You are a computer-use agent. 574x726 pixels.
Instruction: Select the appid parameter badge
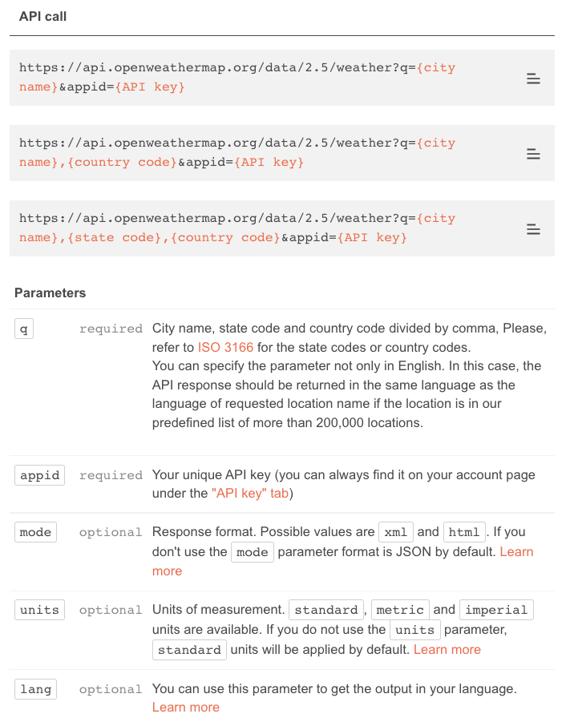click(x=38, y=474)
